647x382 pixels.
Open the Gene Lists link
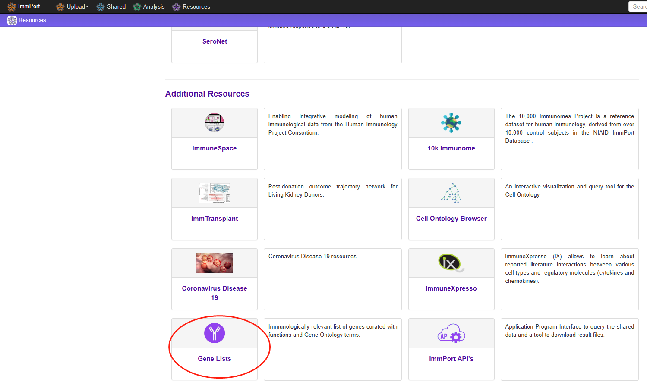(215, 359)
